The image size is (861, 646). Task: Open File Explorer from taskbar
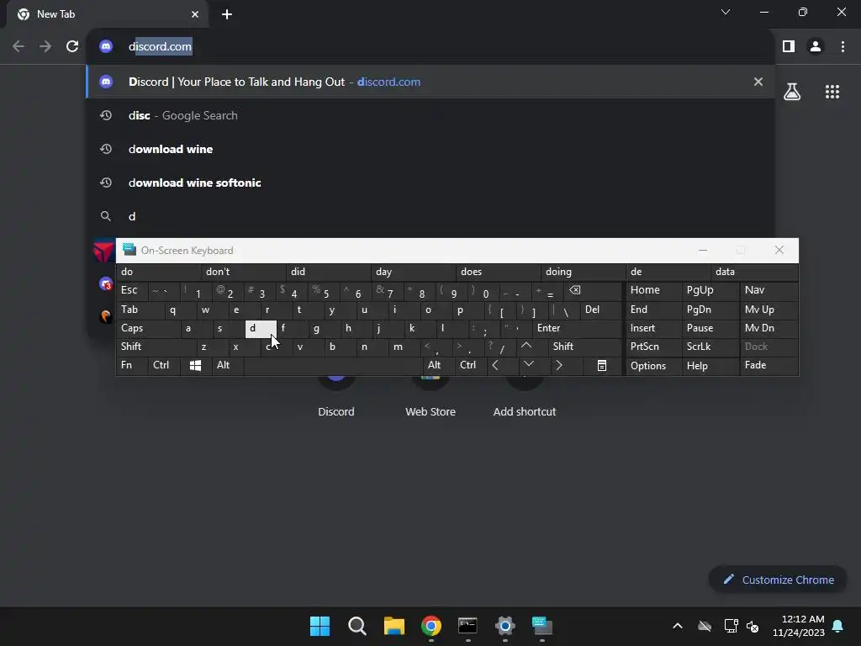(x=394, y=626)
